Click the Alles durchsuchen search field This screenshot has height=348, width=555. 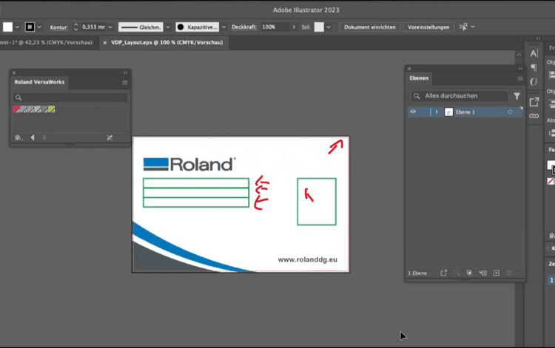460,96
